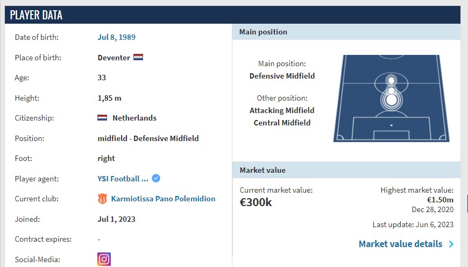Click the Main position section header
Viewport: 468px width, 267px height.
346,32
